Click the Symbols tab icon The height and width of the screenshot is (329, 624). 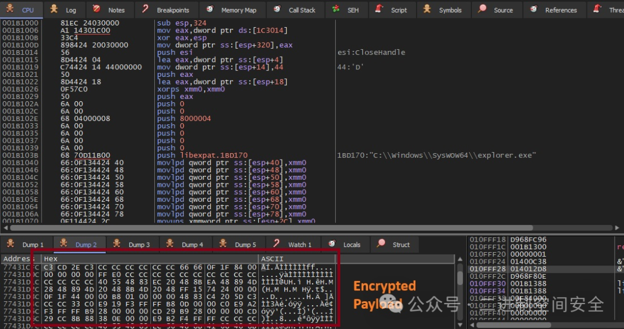(x=427, y=8)
